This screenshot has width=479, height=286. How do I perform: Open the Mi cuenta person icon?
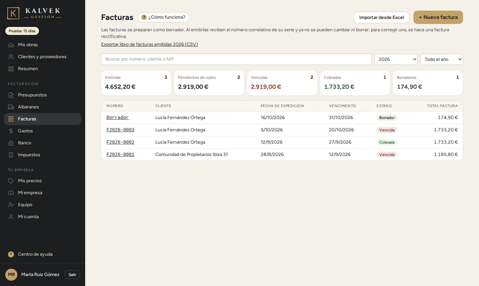11,217
